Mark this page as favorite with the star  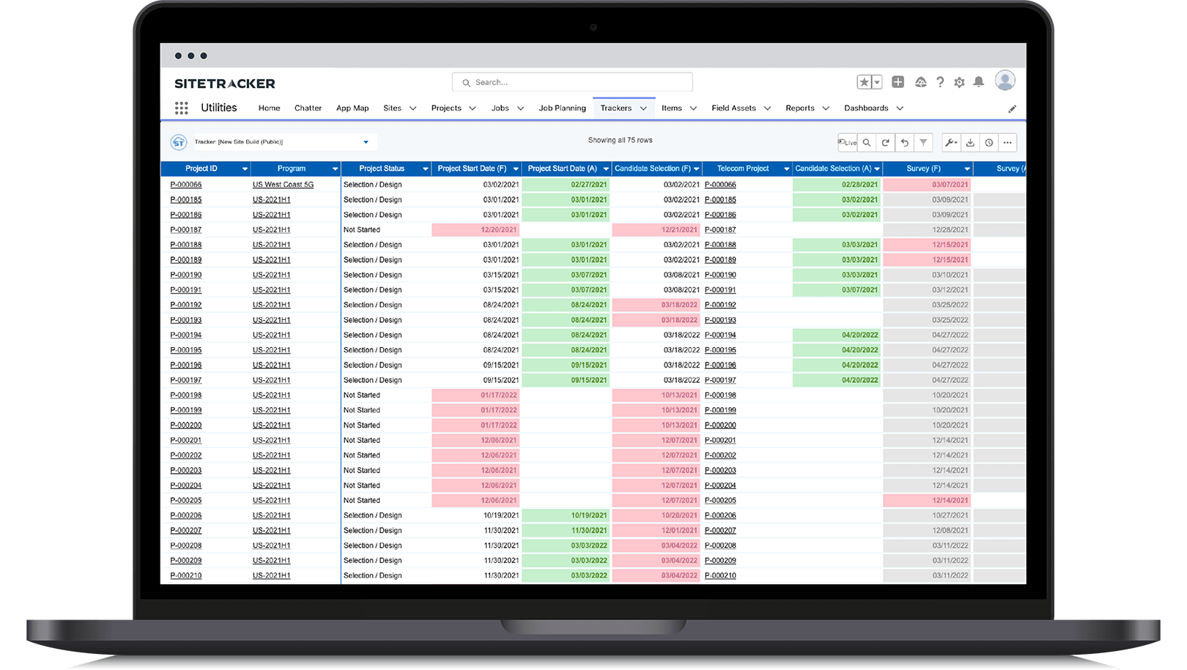[x=865, y=82]
